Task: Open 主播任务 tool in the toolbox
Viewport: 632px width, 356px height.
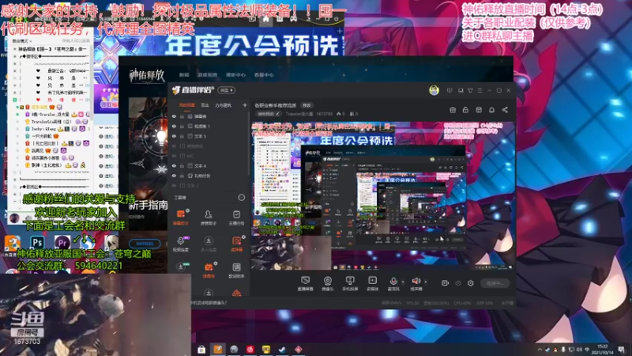Action: pyautogui.click(x=236, y=217)
